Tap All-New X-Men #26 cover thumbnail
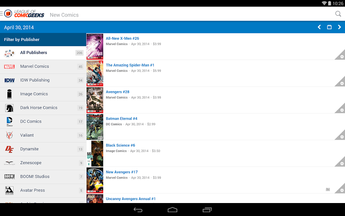This screenshot has width=345, height=216. pos(95,47)
